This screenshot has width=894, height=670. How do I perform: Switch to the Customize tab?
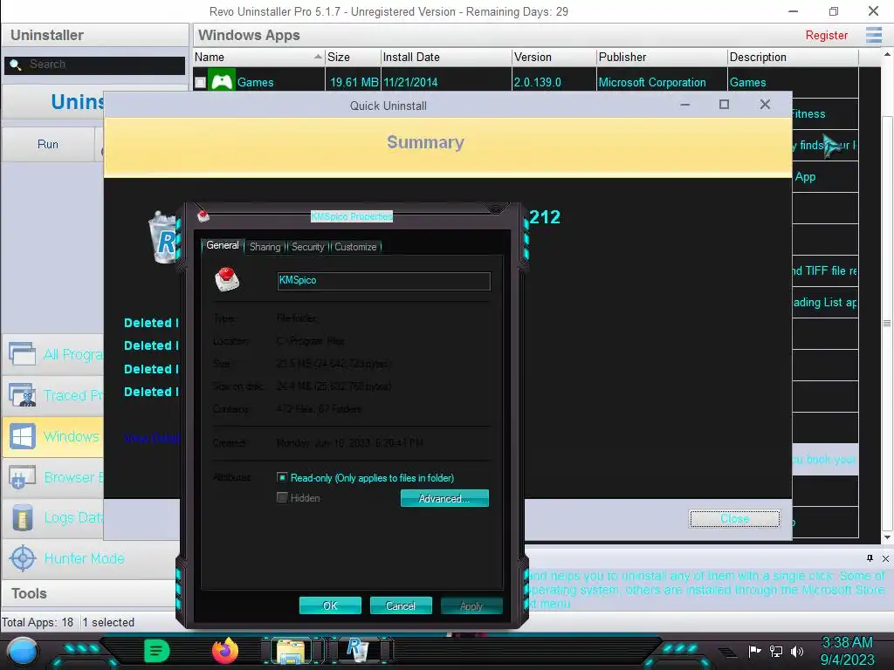click(x=355, y=247)
